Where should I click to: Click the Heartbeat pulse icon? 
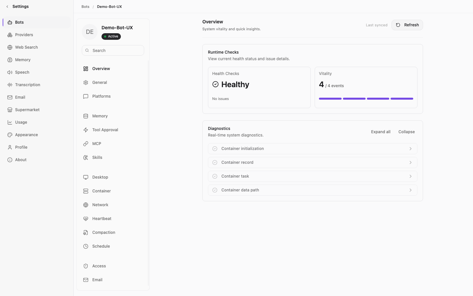click(x=86, y=219)
